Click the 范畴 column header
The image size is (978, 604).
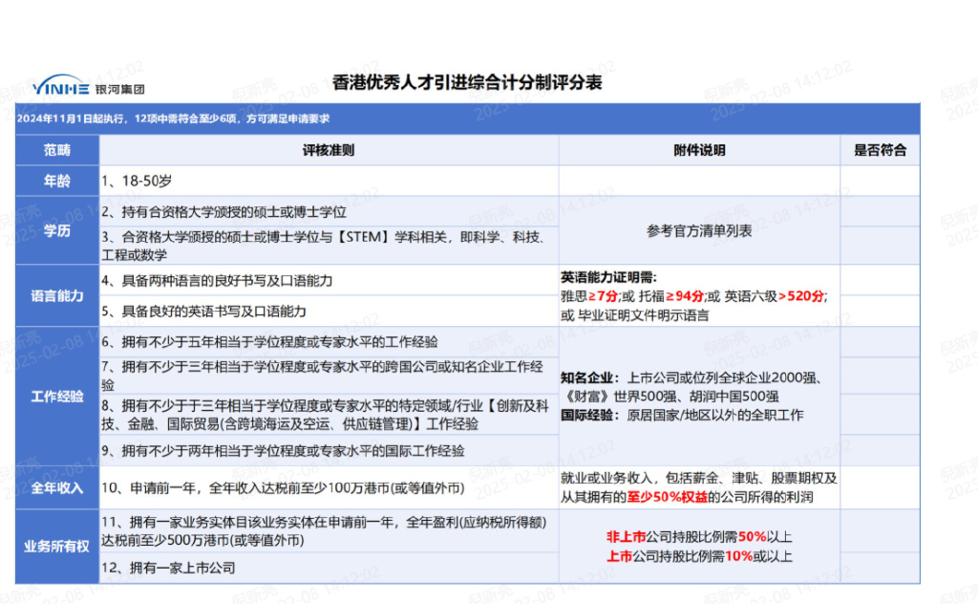(56, 150)
